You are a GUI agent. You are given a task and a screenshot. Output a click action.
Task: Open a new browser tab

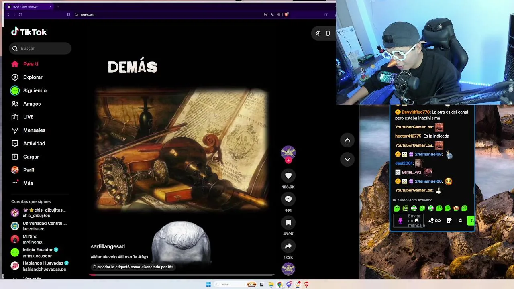[x=58, y=6]
